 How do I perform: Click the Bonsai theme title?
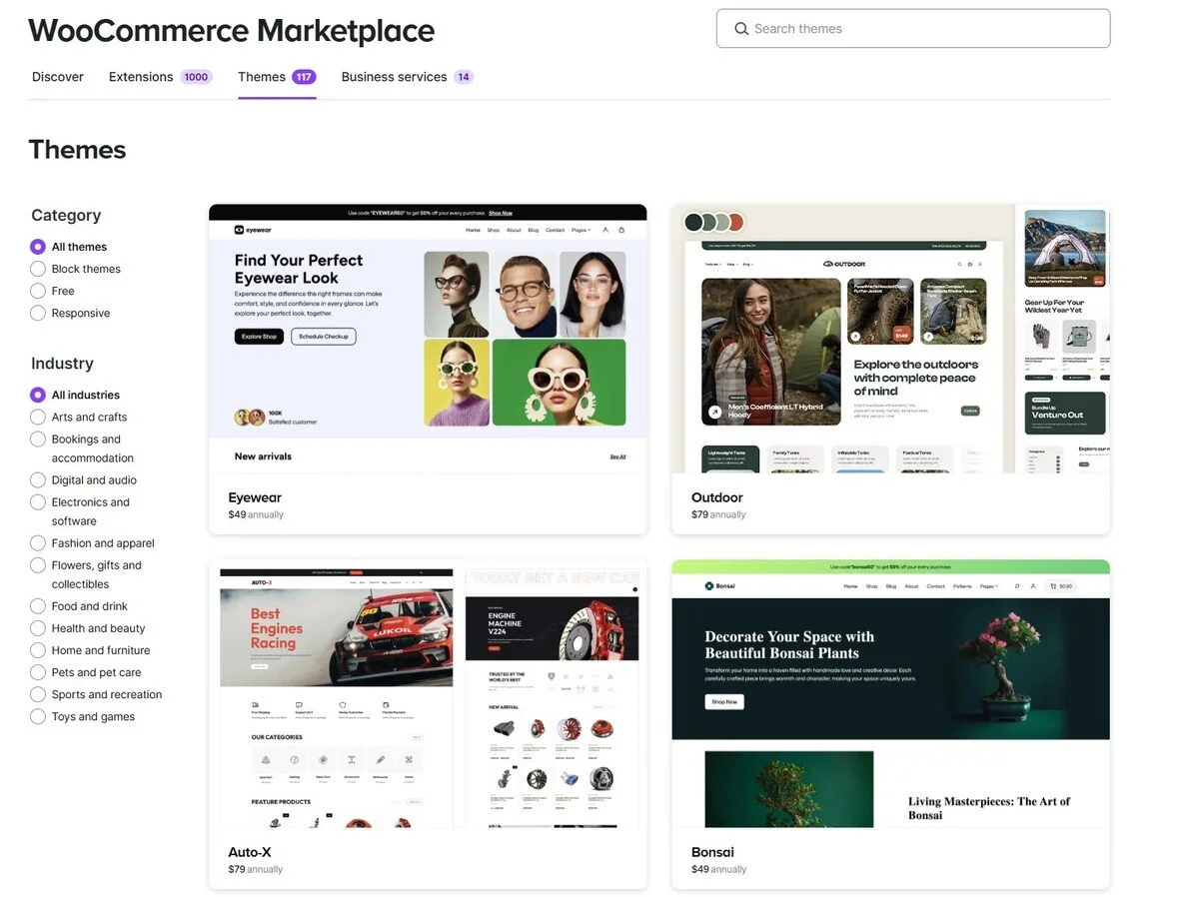coord(712,852)
